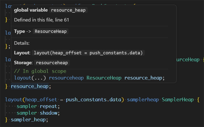Viewport: 204px width, 127px height.
Task: Click opening brace after SamplerHeap
Action: click(198, 100)
